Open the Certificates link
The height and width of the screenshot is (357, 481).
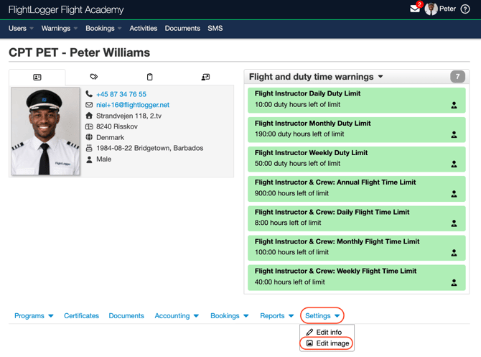click(81, 315)
